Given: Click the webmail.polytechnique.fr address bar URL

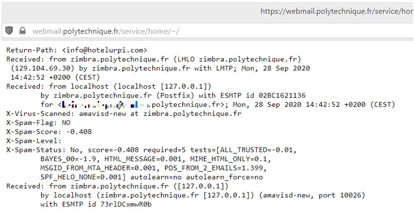Looking at the screenshot, I should [x=105, y=32].
